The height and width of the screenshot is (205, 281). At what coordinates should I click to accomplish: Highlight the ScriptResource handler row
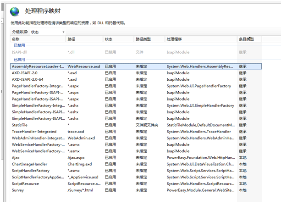[x=26, y=183]
